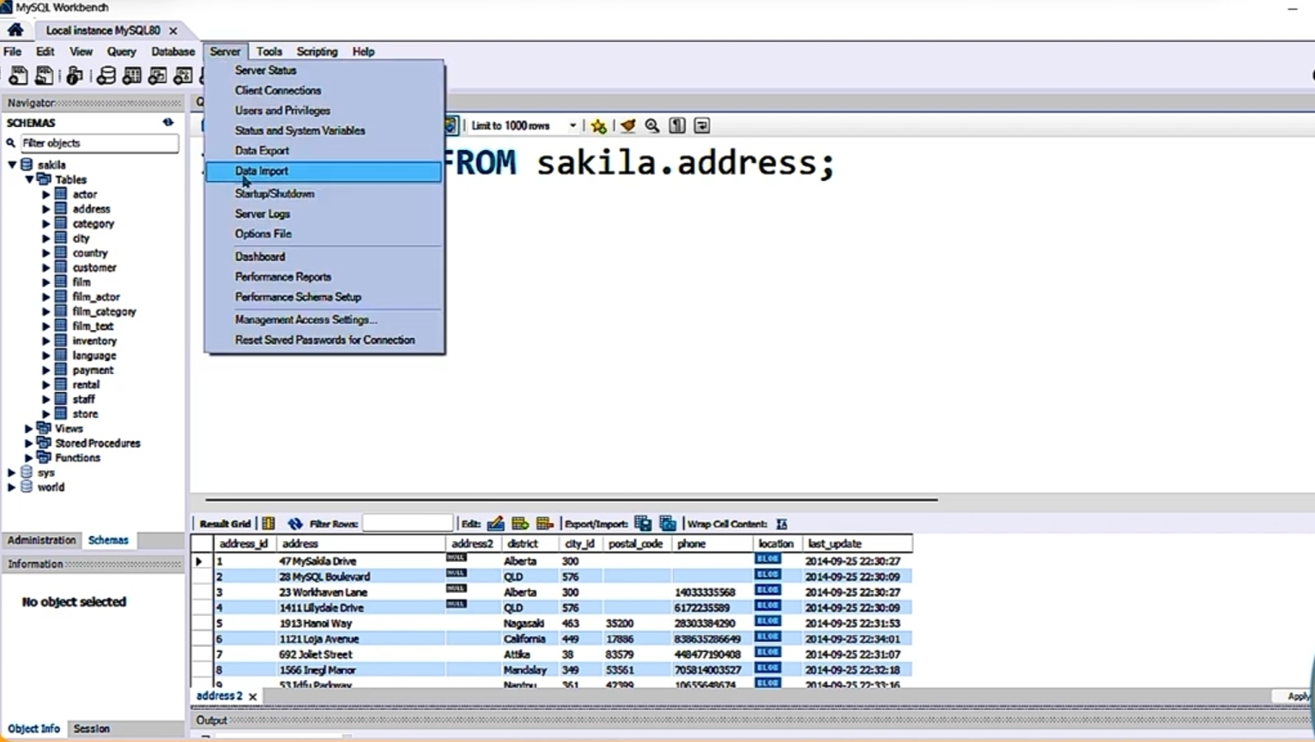Select the '1121 Loja Avenue' cell

(x=361, y=639)
